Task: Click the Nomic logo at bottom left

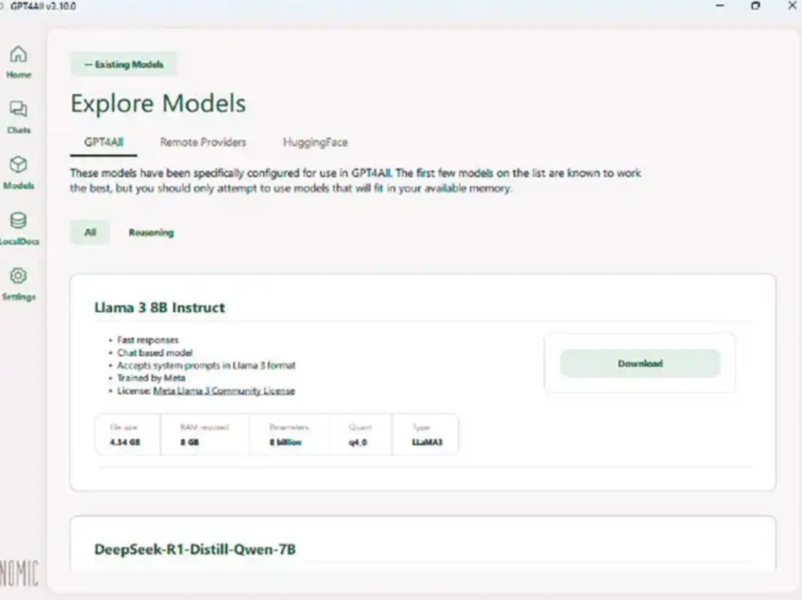Action: (19, 573)
